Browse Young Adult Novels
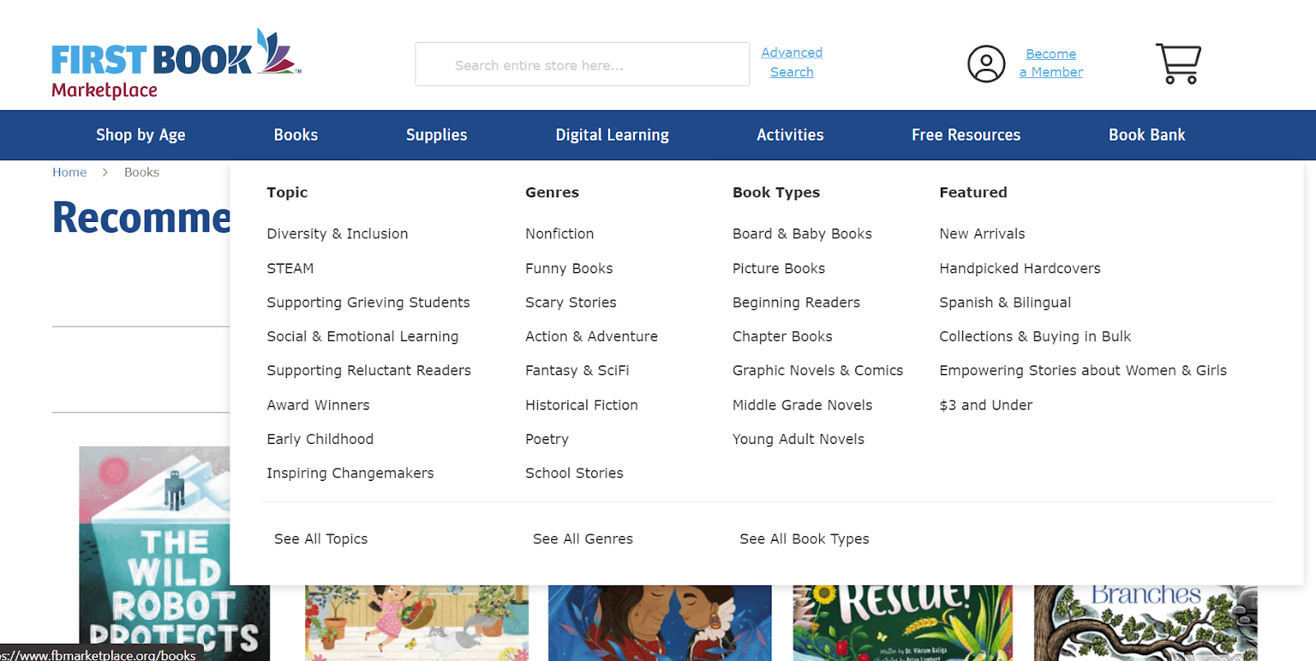 pos(799,439)
